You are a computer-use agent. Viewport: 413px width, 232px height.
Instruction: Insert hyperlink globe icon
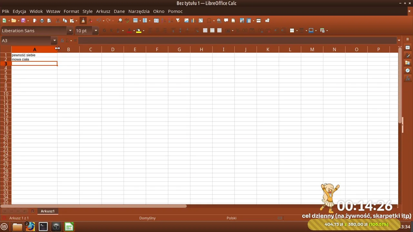tap(219, 21)
